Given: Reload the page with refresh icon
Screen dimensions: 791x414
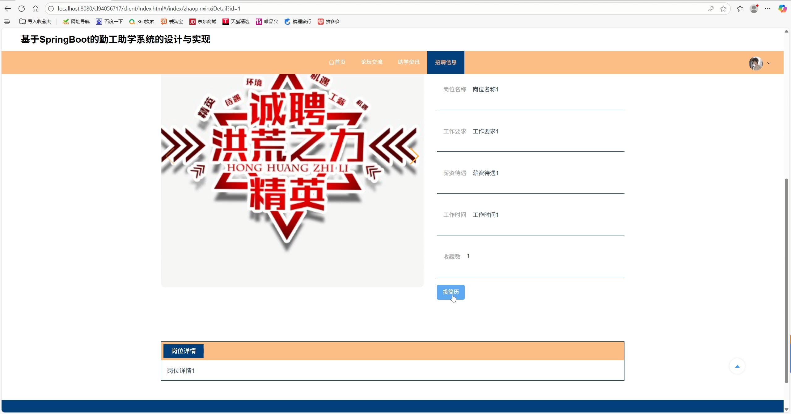Looking at the screenshot, I should [22, 9].
